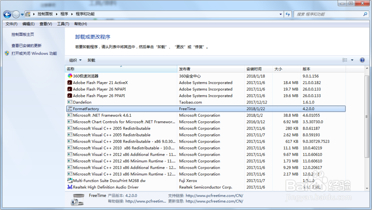
Task: Open the 工具(T) menu
Action: click(x=63, y=24)
